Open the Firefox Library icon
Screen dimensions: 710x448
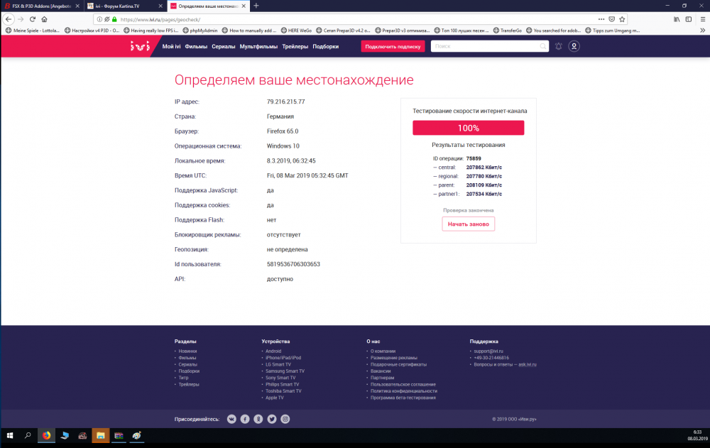click(x=677, y=19)
